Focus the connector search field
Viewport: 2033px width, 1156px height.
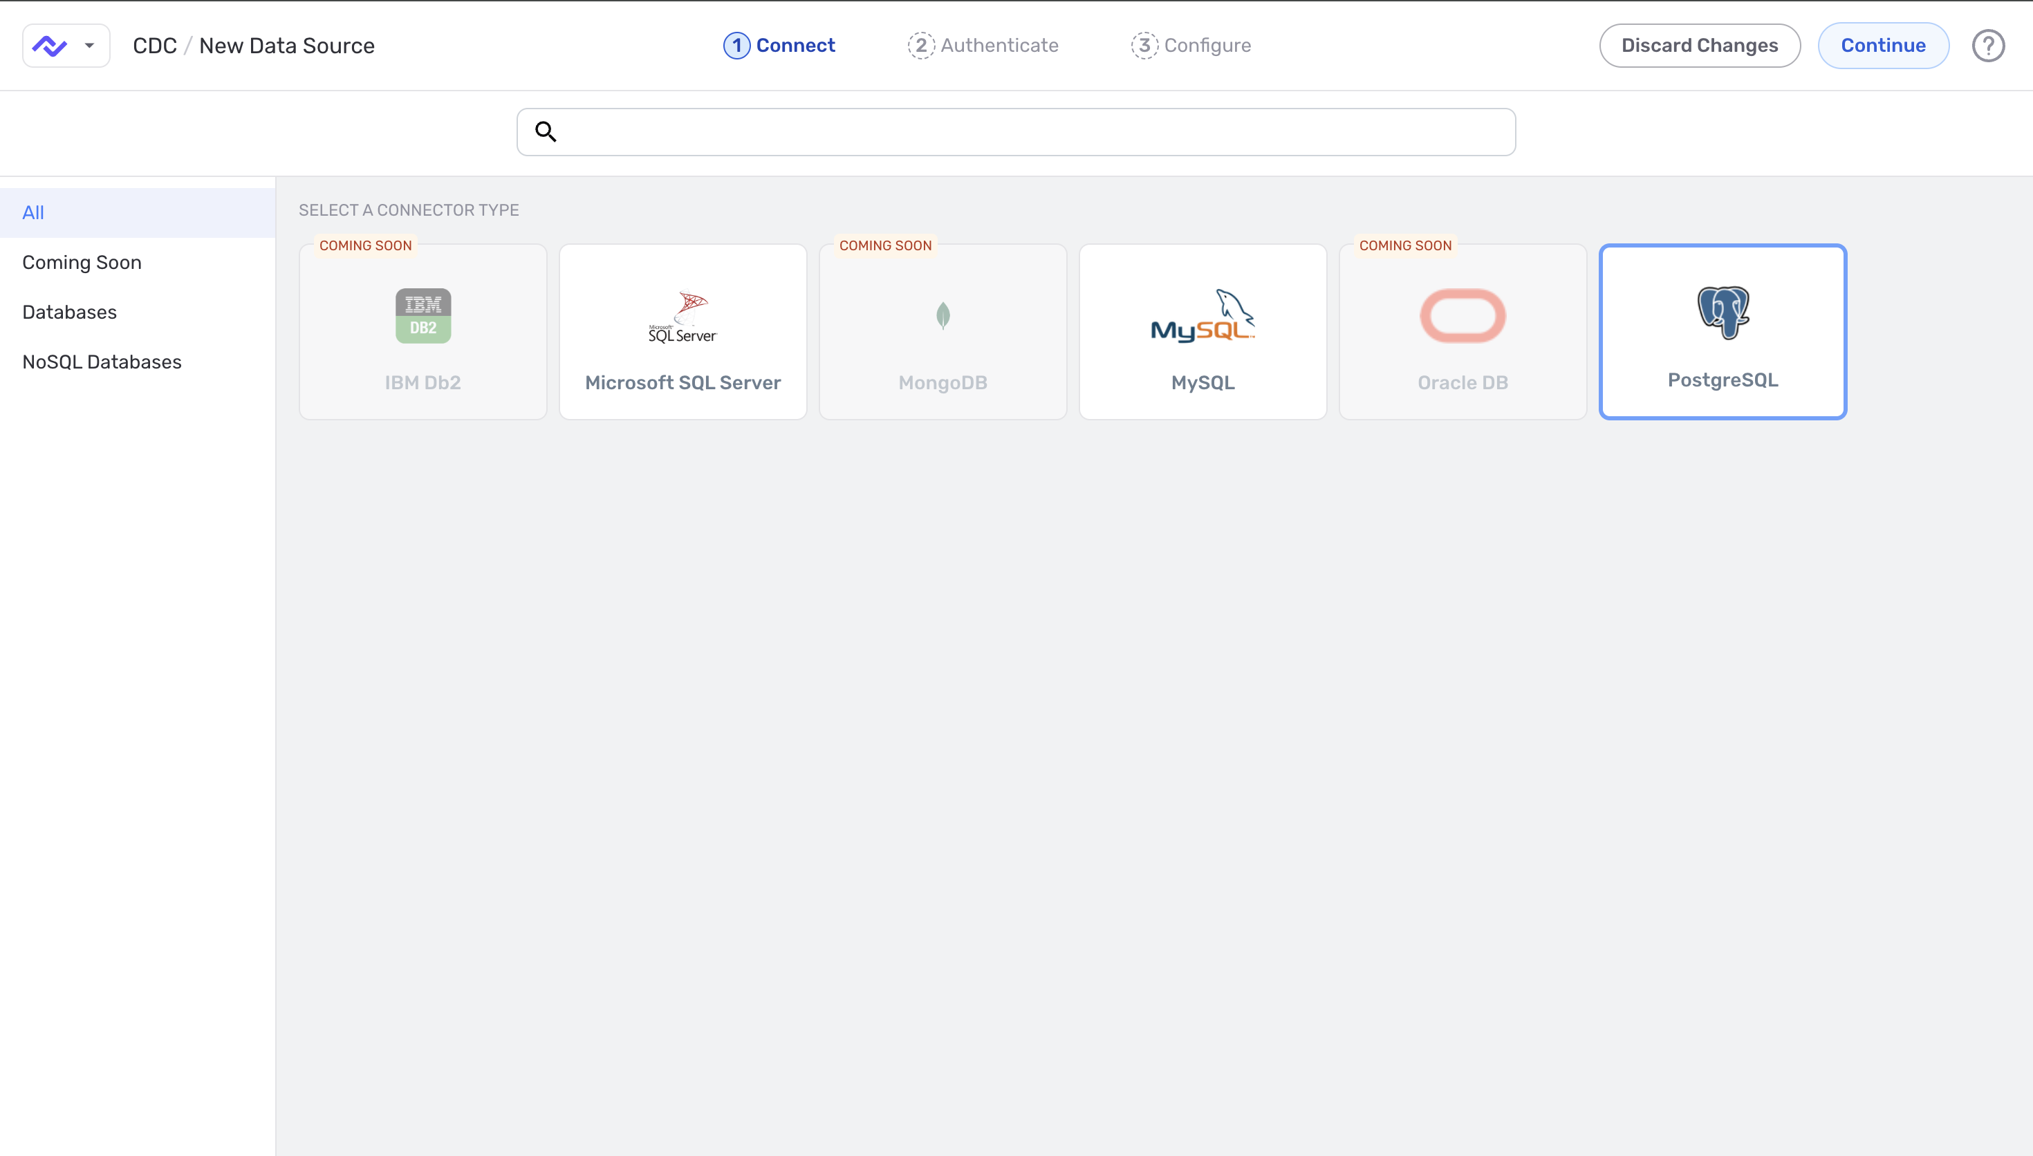point(1016,132)
